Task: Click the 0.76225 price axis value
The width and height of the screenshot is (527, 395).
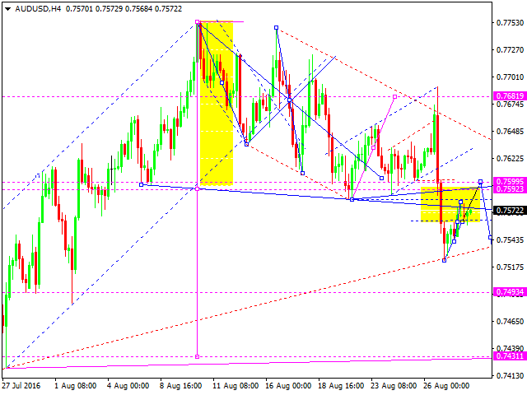Action: (x=511, y=159)
